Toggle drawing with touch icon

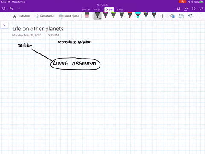tap(190, 16)
